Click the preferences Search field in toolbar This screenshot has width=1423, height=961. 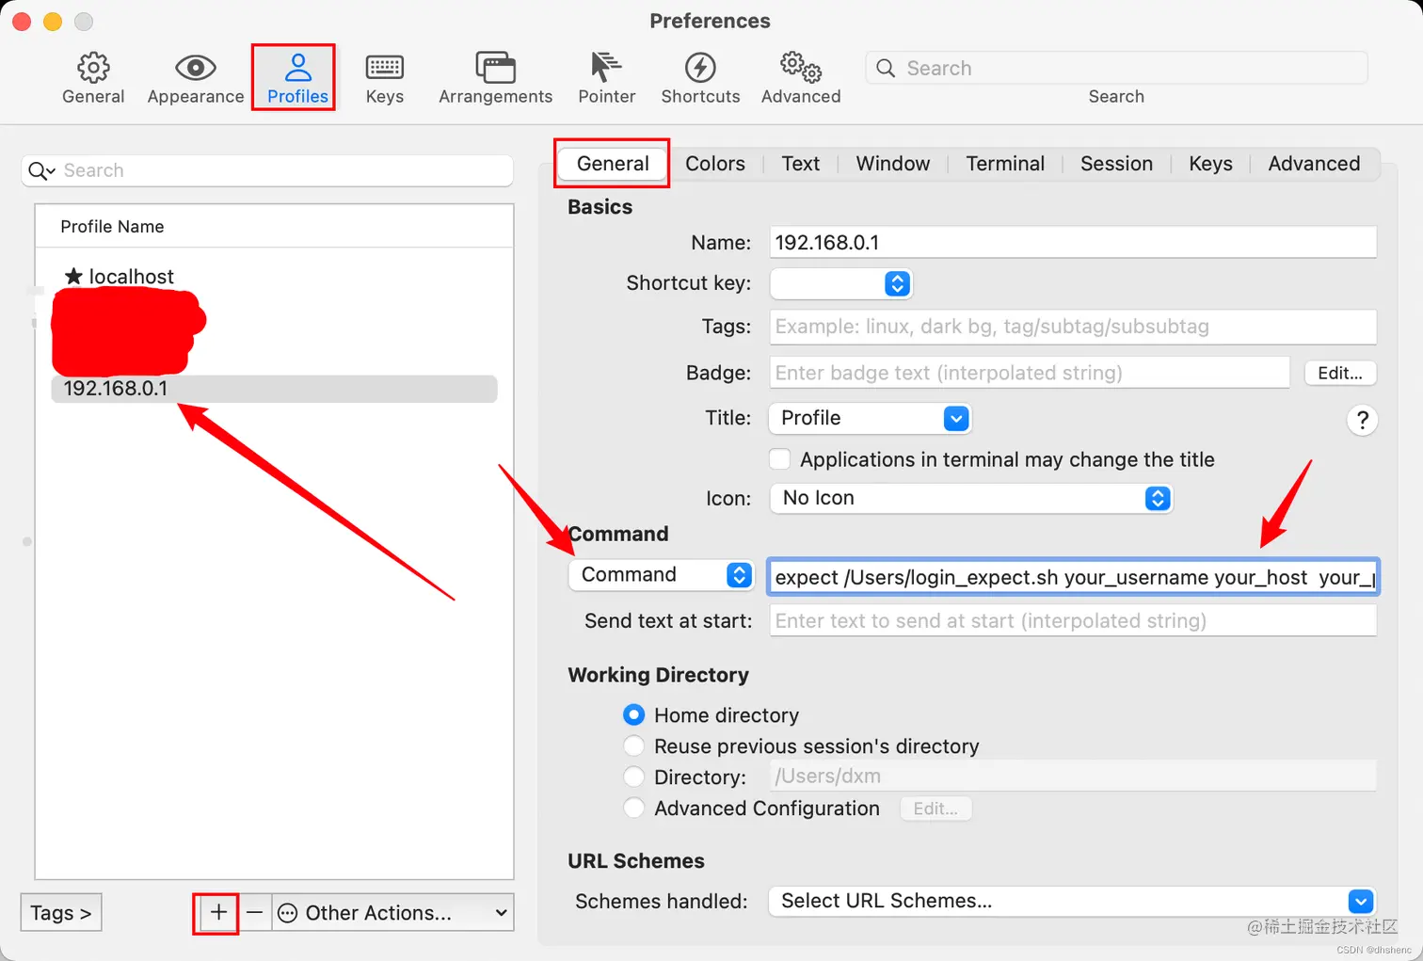1116,68
